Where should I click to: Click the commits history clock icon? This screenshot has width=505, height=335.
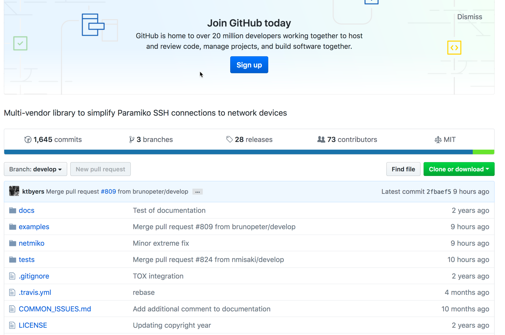click(x=28, y=140)
